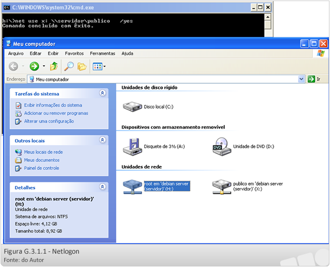Image resolution: width=330 pixels, height=267 pixels.
Task: Click the Exibir informações do sistema icon
Action: tap(18, 105)
